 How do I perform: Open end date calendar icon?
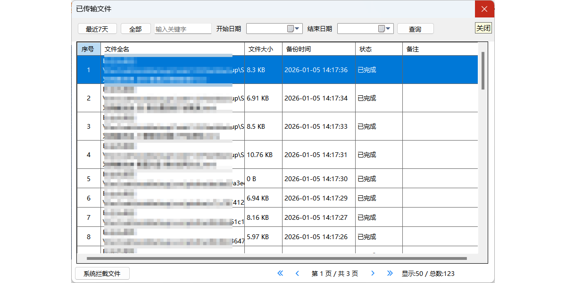382,29
